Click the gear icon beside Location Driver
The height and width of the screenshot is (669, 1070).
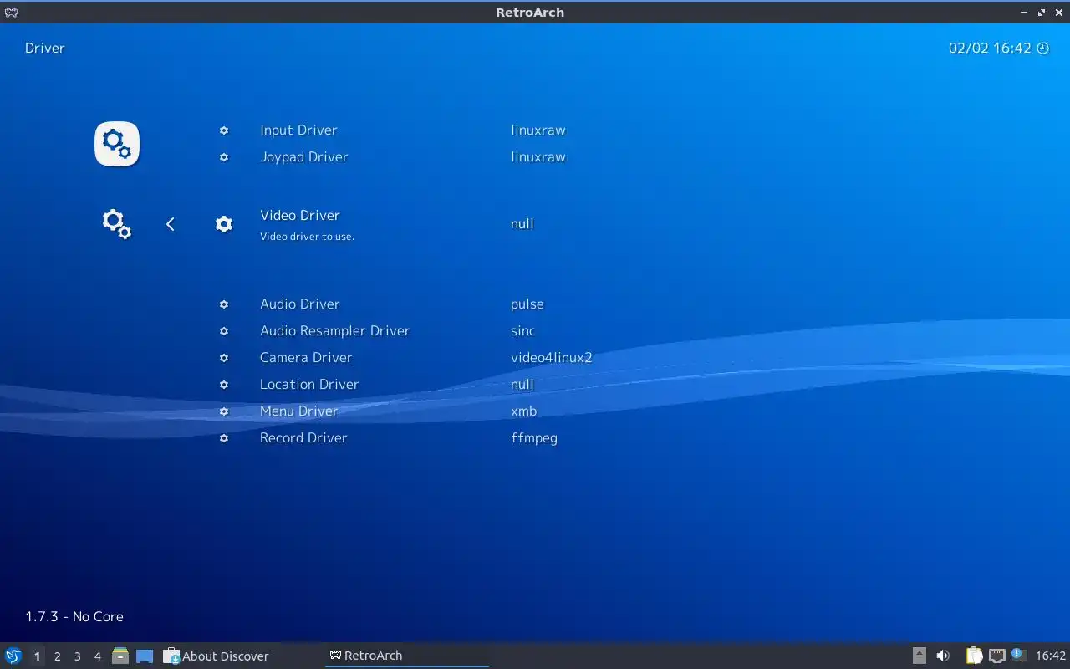pyautogui.click(x=224, y=385)
